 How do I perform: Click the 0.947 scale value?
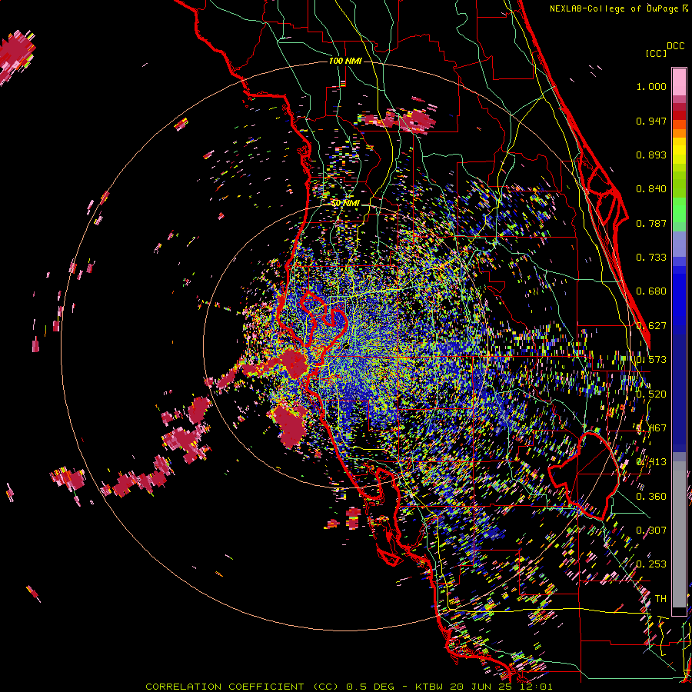[651, 121]
